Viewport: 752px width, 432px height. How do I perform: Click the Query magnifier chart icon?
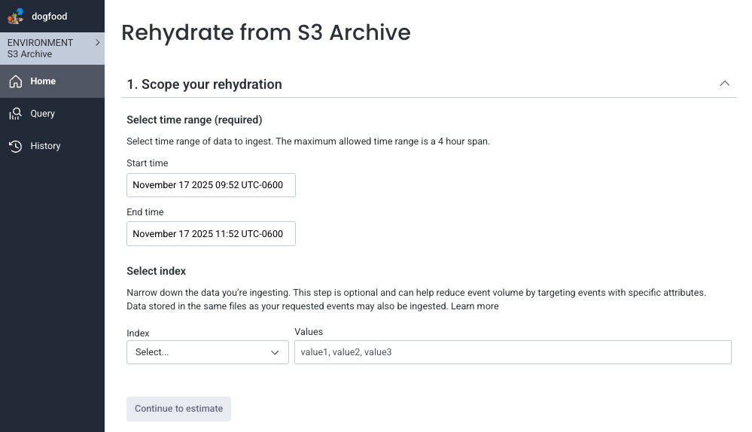pos(16,114)
